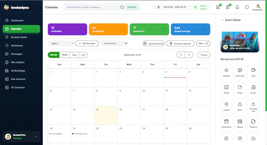267x145 pixels.
Task: Go to next month
Action: click(x=189, y=55)
